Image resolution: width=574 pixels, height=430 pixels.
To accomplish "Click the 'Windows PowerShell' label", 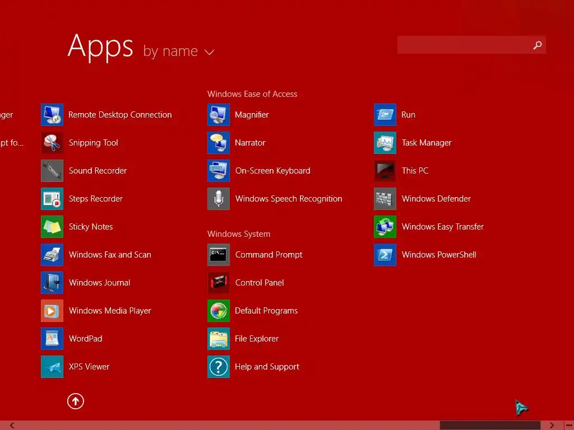I will pos(439,255).
